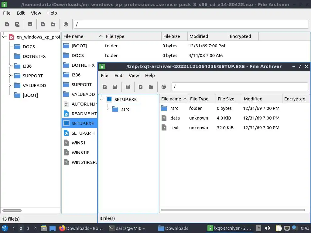Click path field in ISO archive window
This screenshot has height=233, width=311.
pyautogui.click(x=191, y=24)
